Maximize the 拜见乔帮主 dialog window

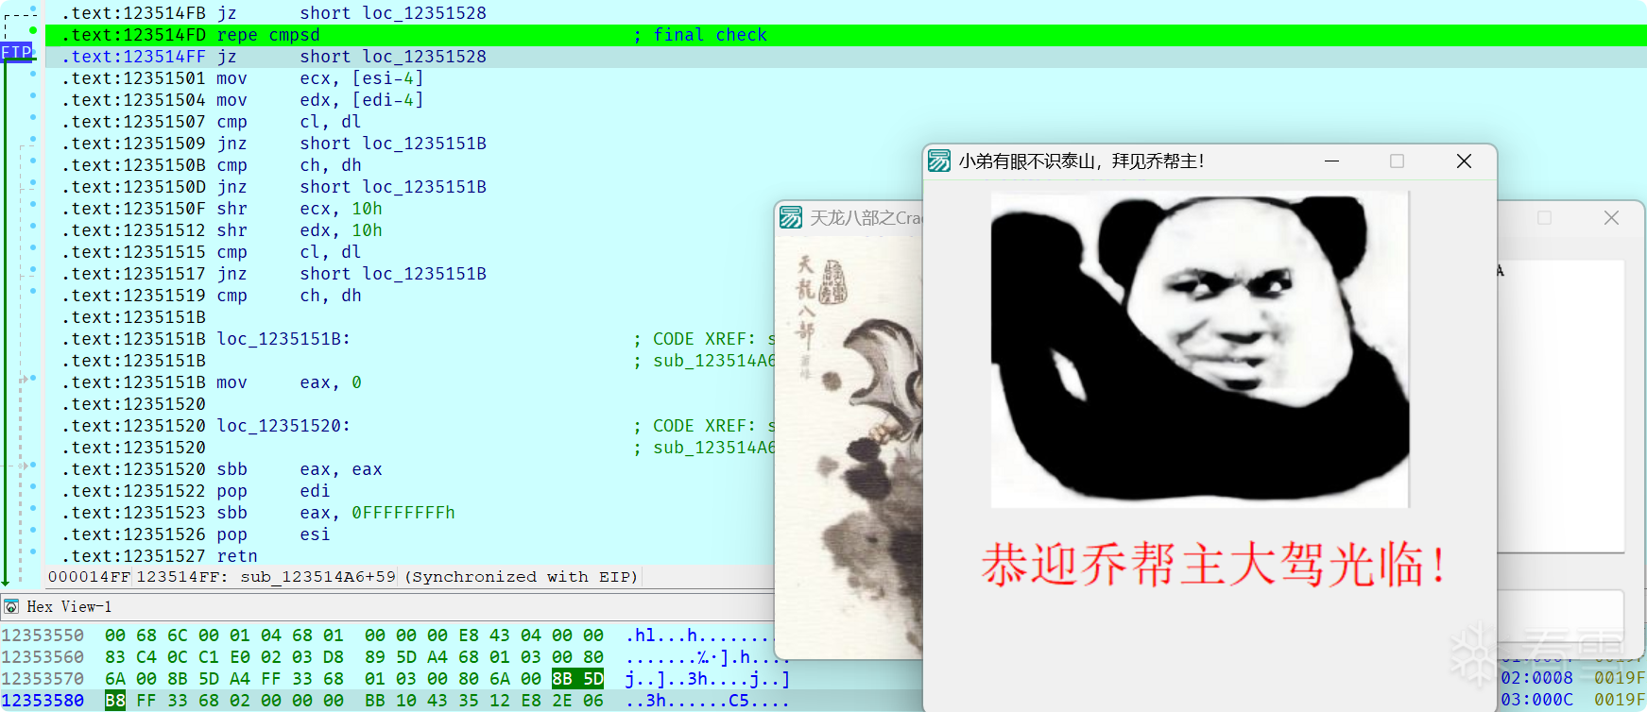(1397, 161)
